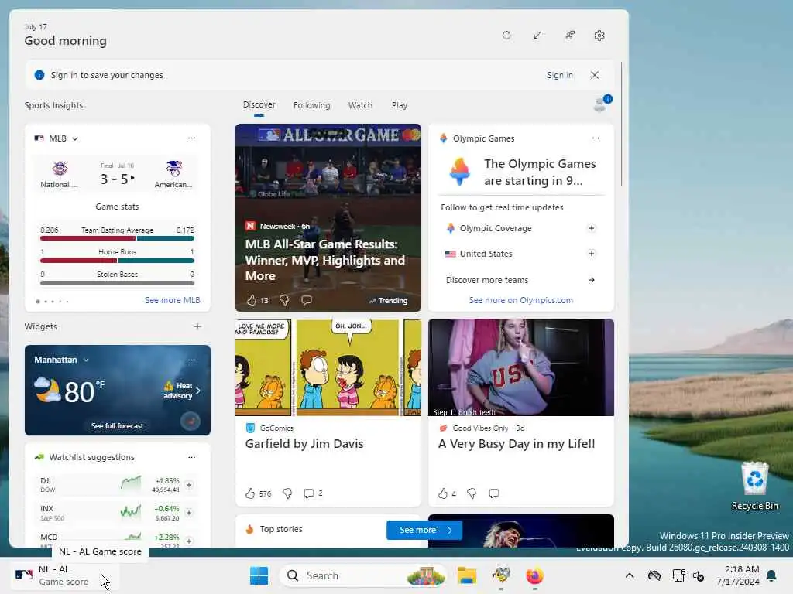Like the Garfield comic

[250, 493]
